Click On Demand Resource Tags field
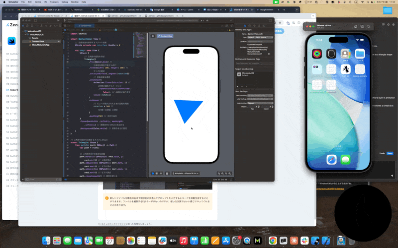Screen dimensions: 398x248 254,63
